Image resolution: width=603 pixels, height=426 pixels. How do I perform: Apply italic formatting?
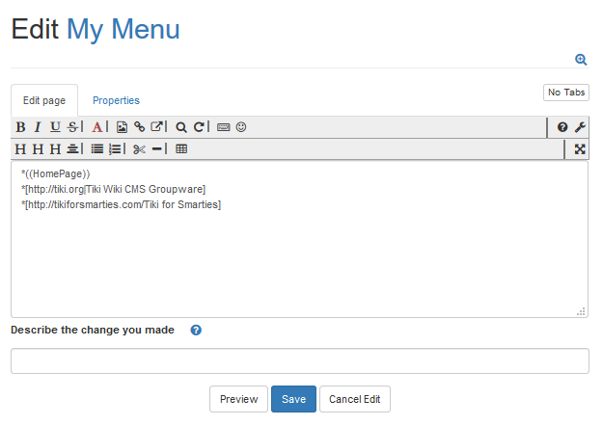pyautogui.click(x=38, y=127)
